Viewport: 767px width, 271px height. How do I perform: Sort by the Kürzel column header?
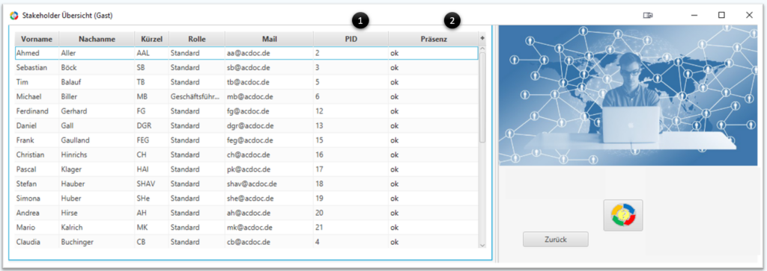pyautogui.click(x=151, y=39)
